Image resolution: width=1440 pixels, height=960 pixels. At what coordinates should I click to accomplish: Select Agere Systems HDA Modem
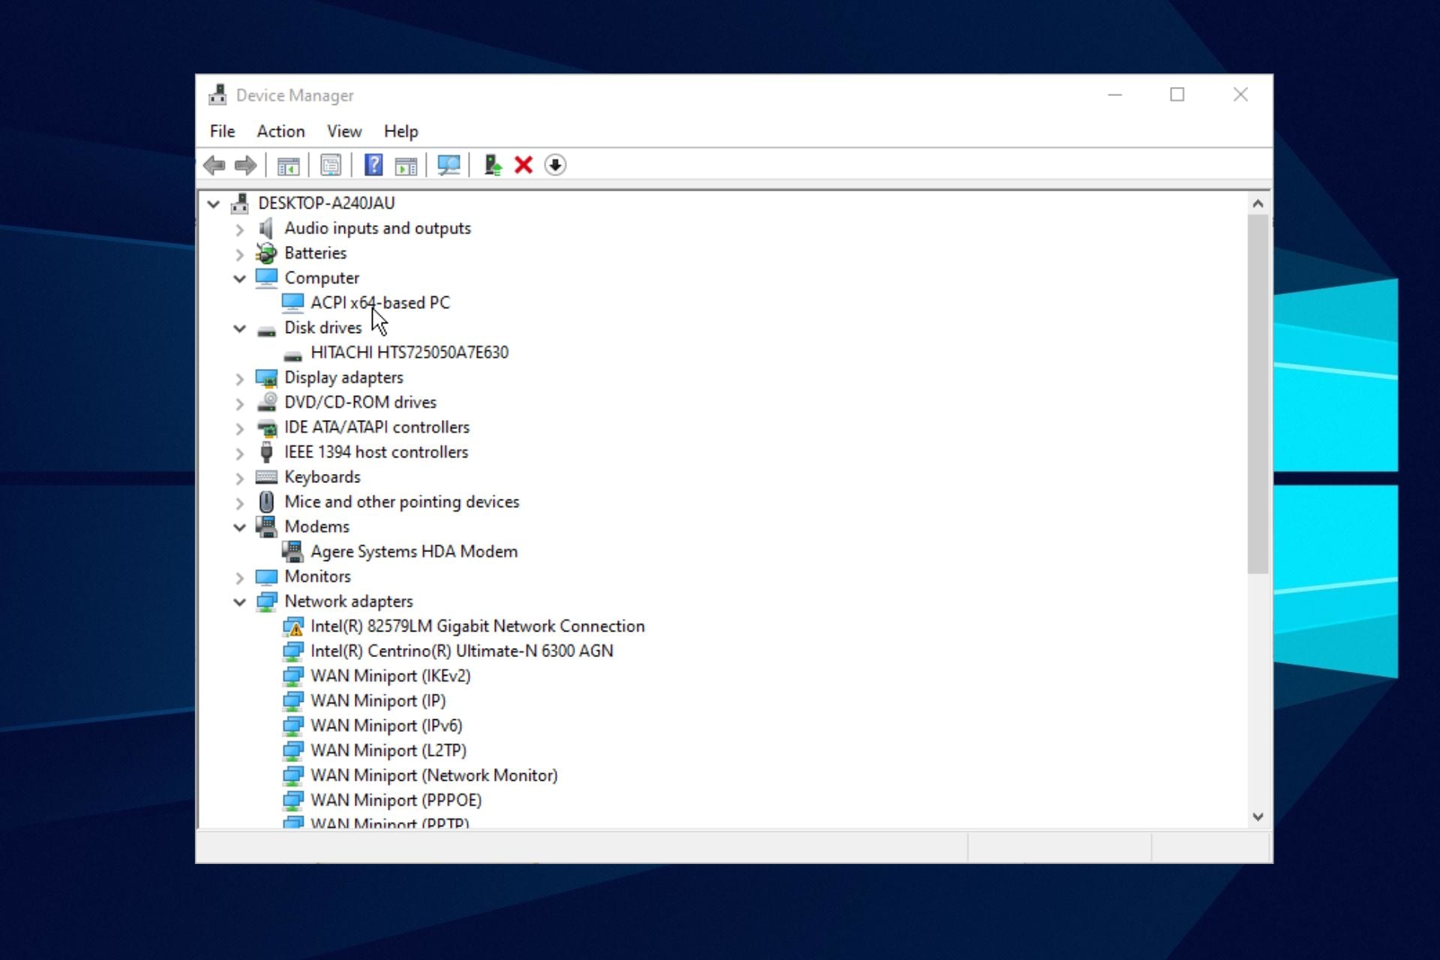[x=413, y=552]
